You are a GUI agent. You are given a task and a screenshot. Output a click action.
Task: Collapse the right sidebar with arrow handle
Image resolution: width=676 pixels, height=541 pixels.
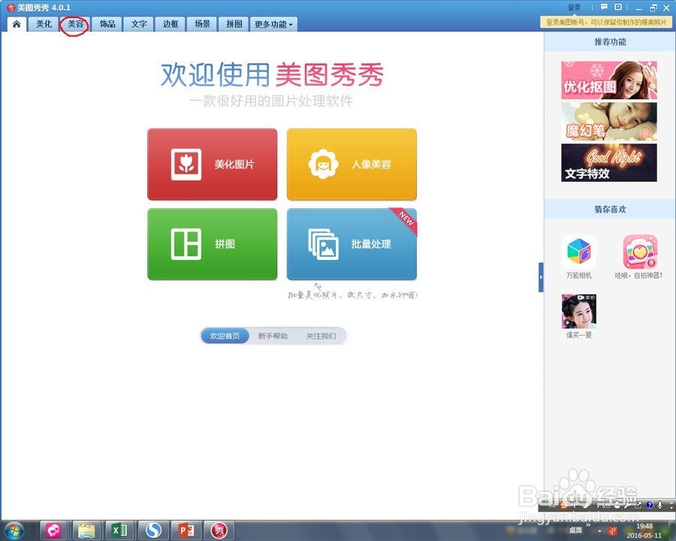[x=541, y=277]
